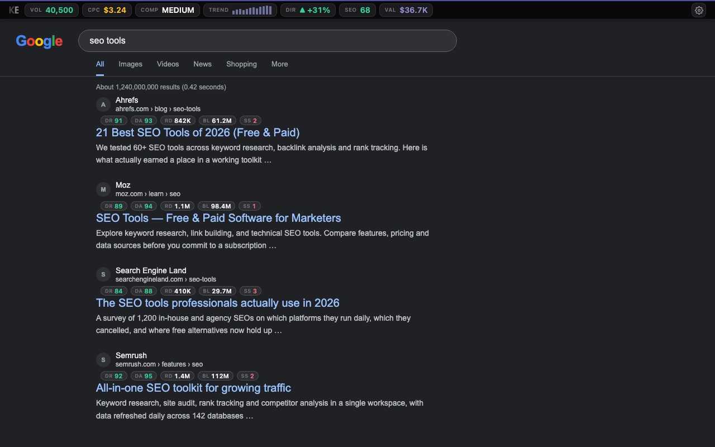Click the search box containing seo tools
This screenshot has height=447, width=715.
pos(268,41)
